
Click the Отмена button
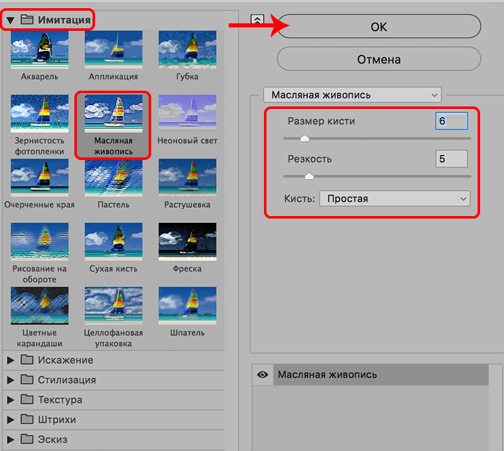click(379, 60)
